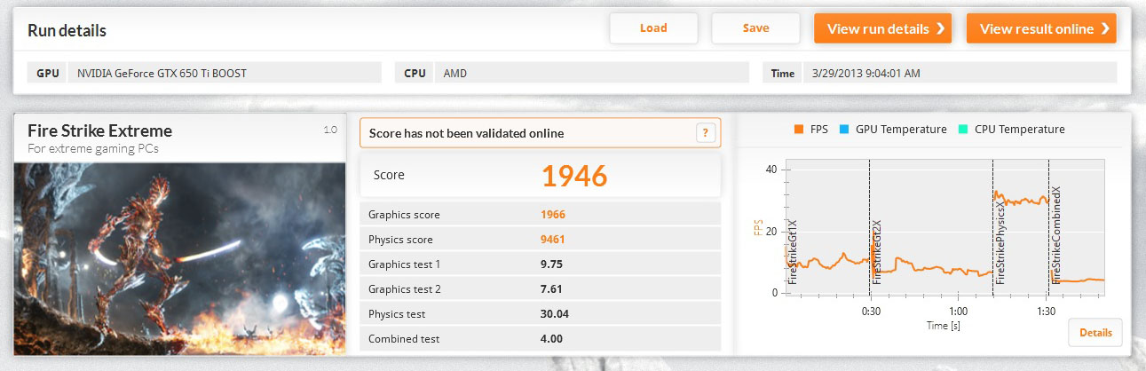Select the GPU field NVIDIA GeForce GTX 650 Ti BOOST

[225, 73]
